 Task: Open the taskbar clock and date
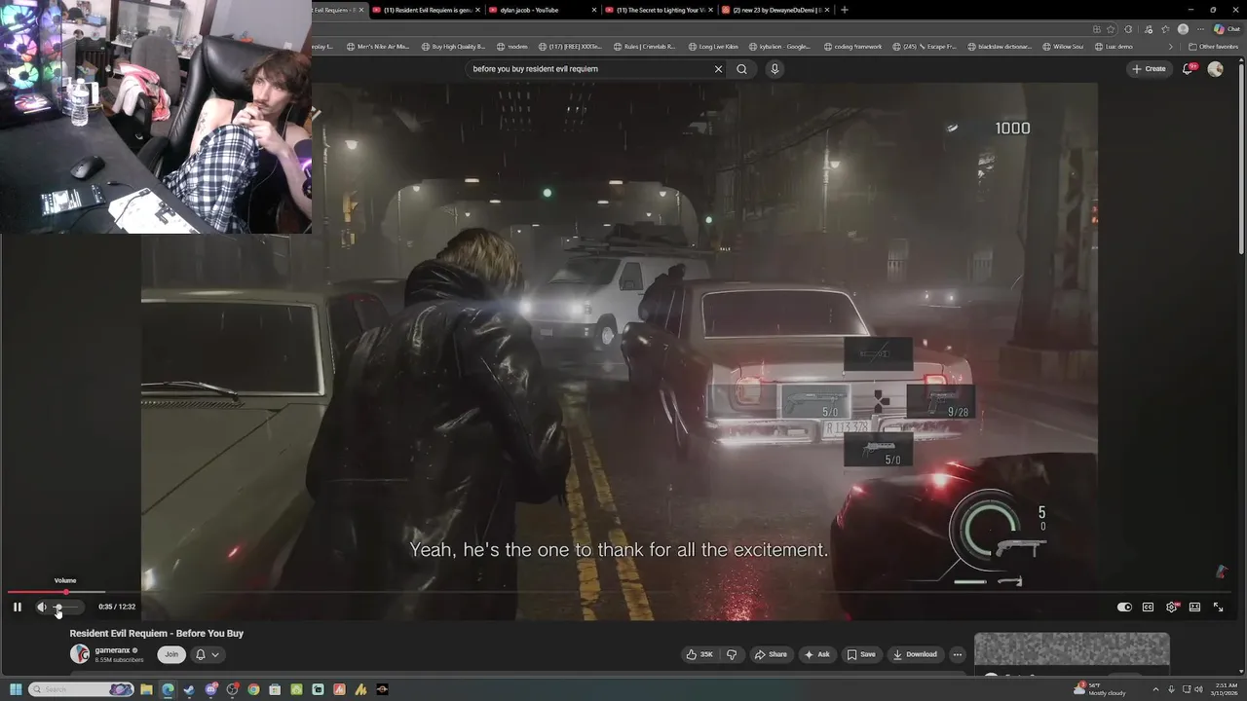[1226, 688]
